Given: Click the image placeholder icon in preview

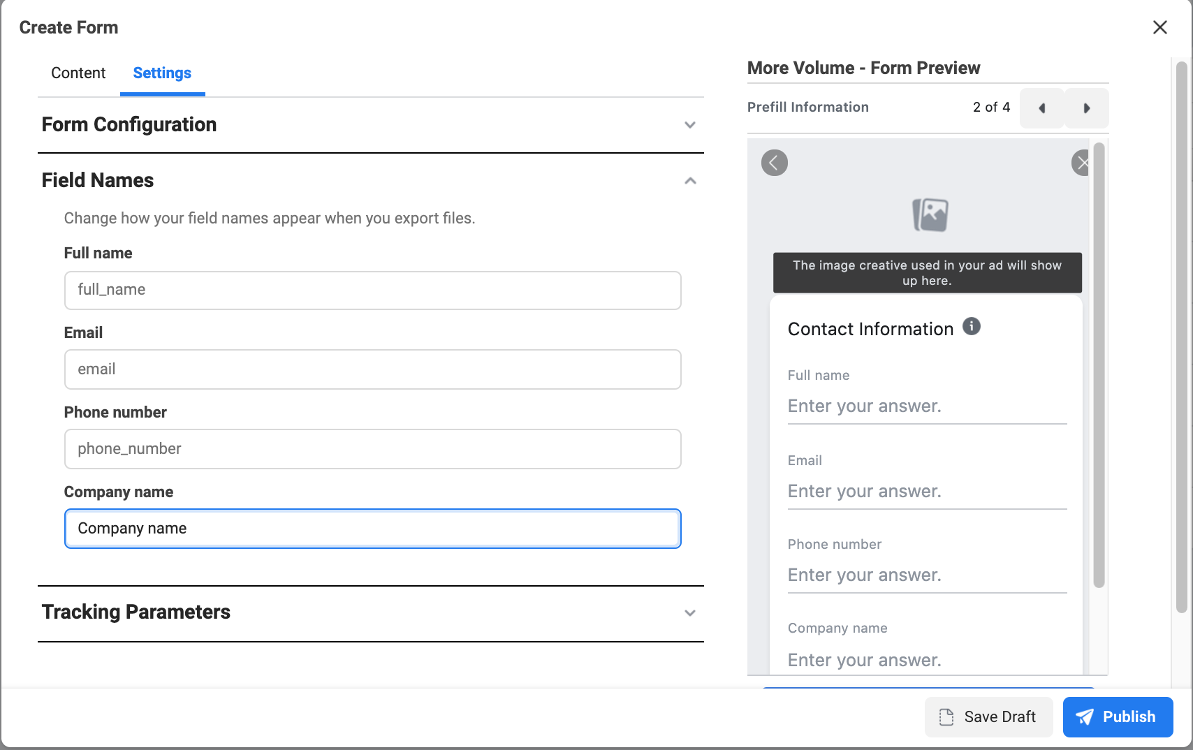Looking at the screenshot, I should click(930, 214).
